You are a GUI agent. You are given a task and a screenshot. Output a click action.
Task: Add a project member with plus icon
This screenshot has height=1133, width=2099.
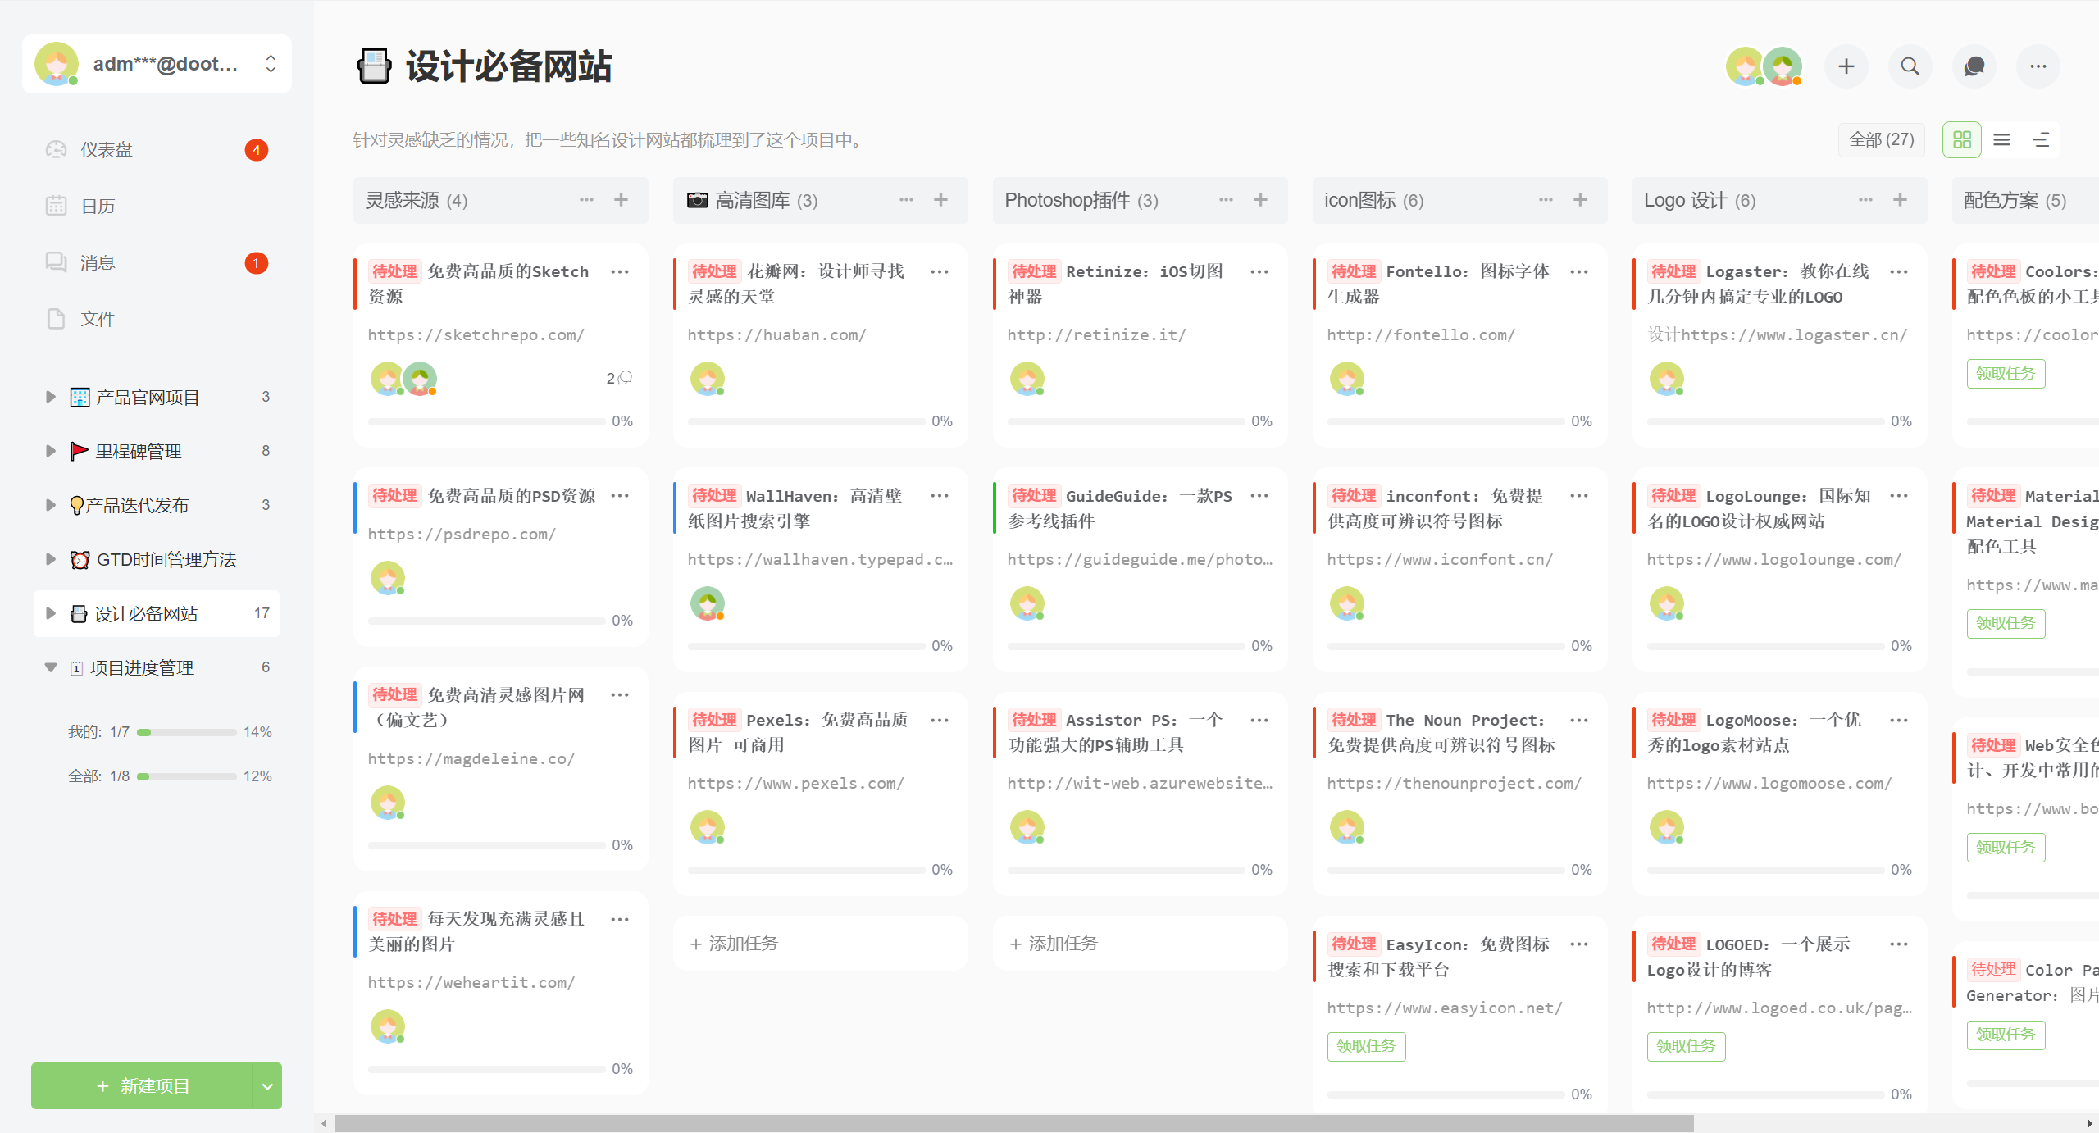click(1846, 66)
